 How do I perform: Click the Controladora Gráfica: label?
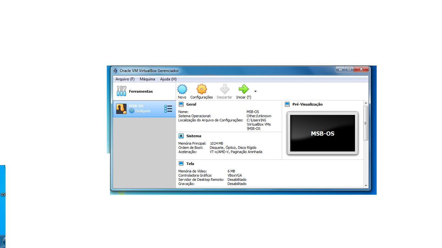(x=195, y=175)
